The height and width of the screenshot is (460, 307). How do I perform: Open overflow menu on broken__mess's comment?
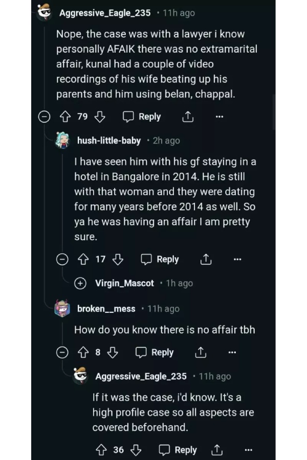tap(232, 353)
